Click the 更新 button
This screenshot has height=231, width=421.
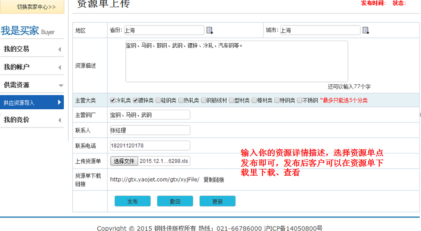(x=217, y=202)
